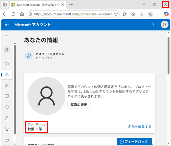Open the Privacy lock icon in the sidebar
The image size is (171, 146).
[7, 118]
